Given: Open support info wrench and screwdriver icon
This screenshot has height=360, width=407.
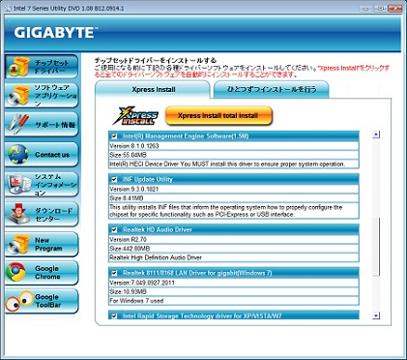Looking at the screenshot, I should tap(18, 124).
